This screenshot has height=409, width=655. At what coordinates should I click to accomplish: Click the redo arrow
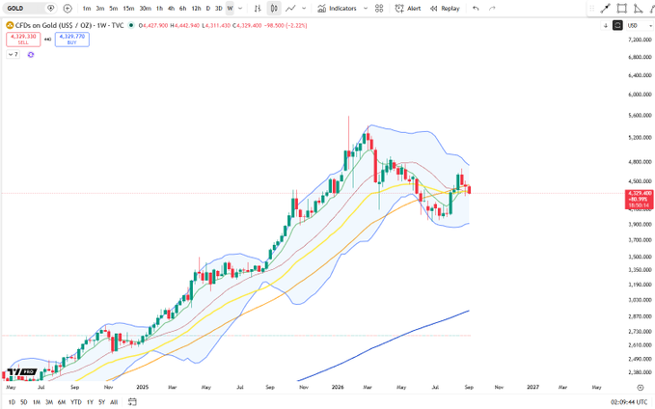pos(492,9)
